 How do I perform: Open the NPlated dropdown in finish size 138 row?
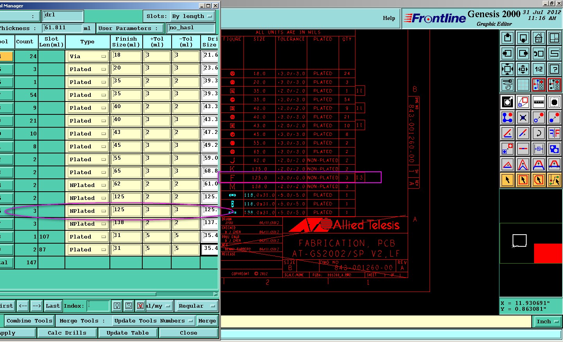(88, 224)
